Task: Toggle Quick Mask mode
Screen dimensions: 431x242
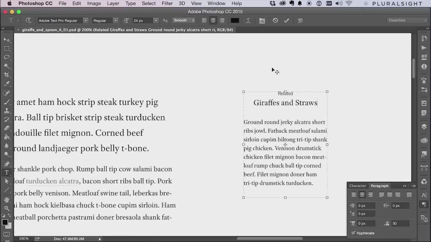Action: (6, 234)
